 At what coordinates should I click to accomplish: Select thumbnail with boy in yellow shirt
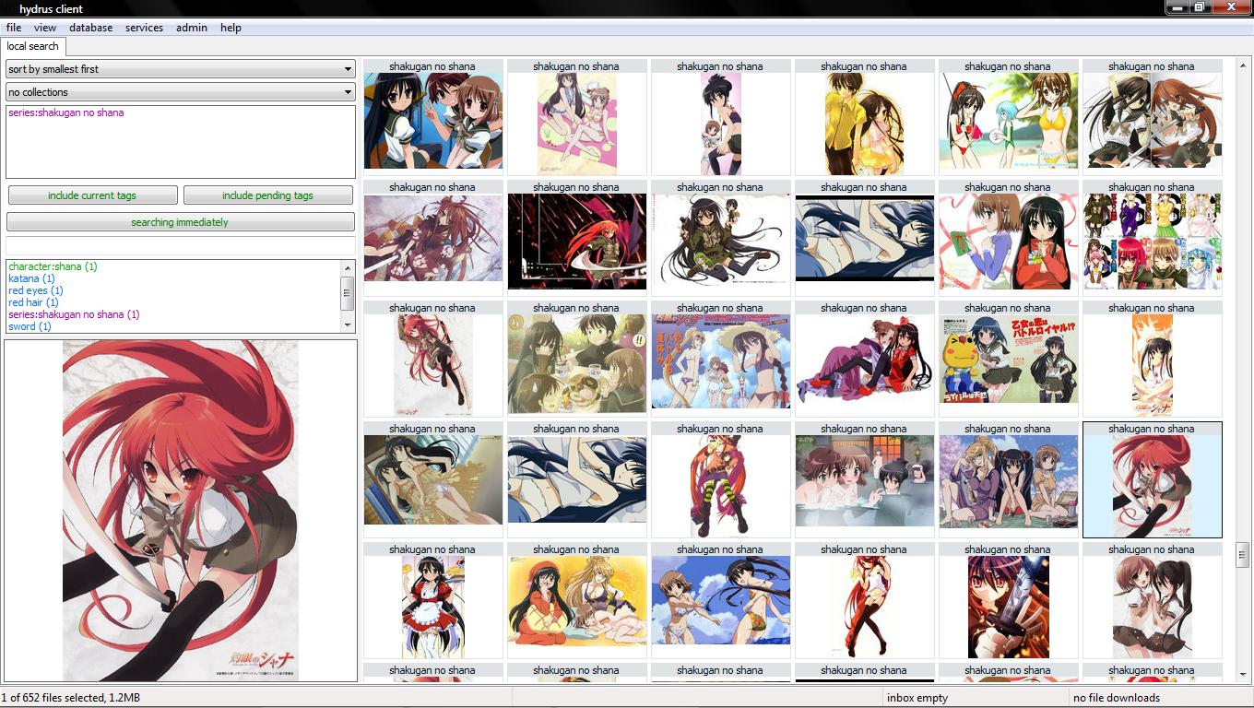pos(865,117)
